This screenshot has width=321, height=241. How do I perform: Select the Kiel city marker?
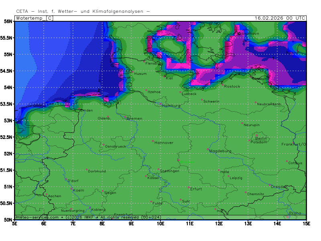pos(165,76)
